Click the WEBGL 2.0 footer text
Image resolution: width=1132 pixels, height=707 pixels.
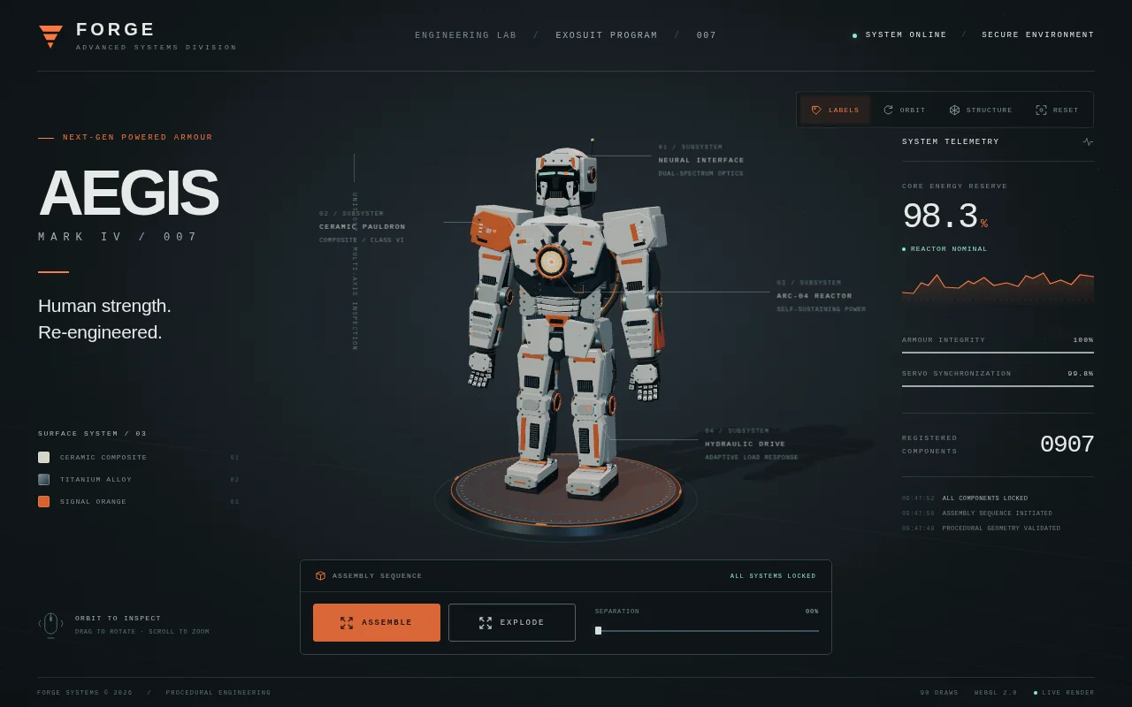coord(996,693)
